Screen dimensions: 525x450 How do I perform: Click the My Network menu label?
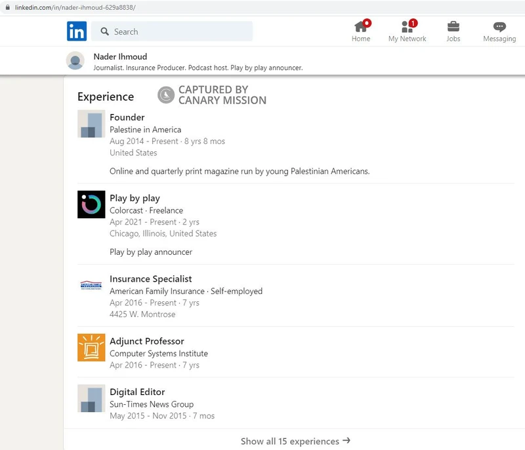pos(407,39)
